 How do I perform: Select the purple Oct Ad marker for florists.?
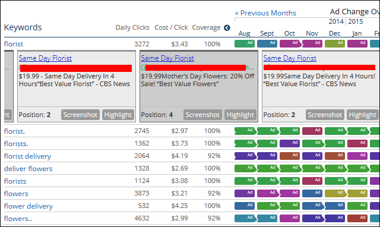coord(290,143)
